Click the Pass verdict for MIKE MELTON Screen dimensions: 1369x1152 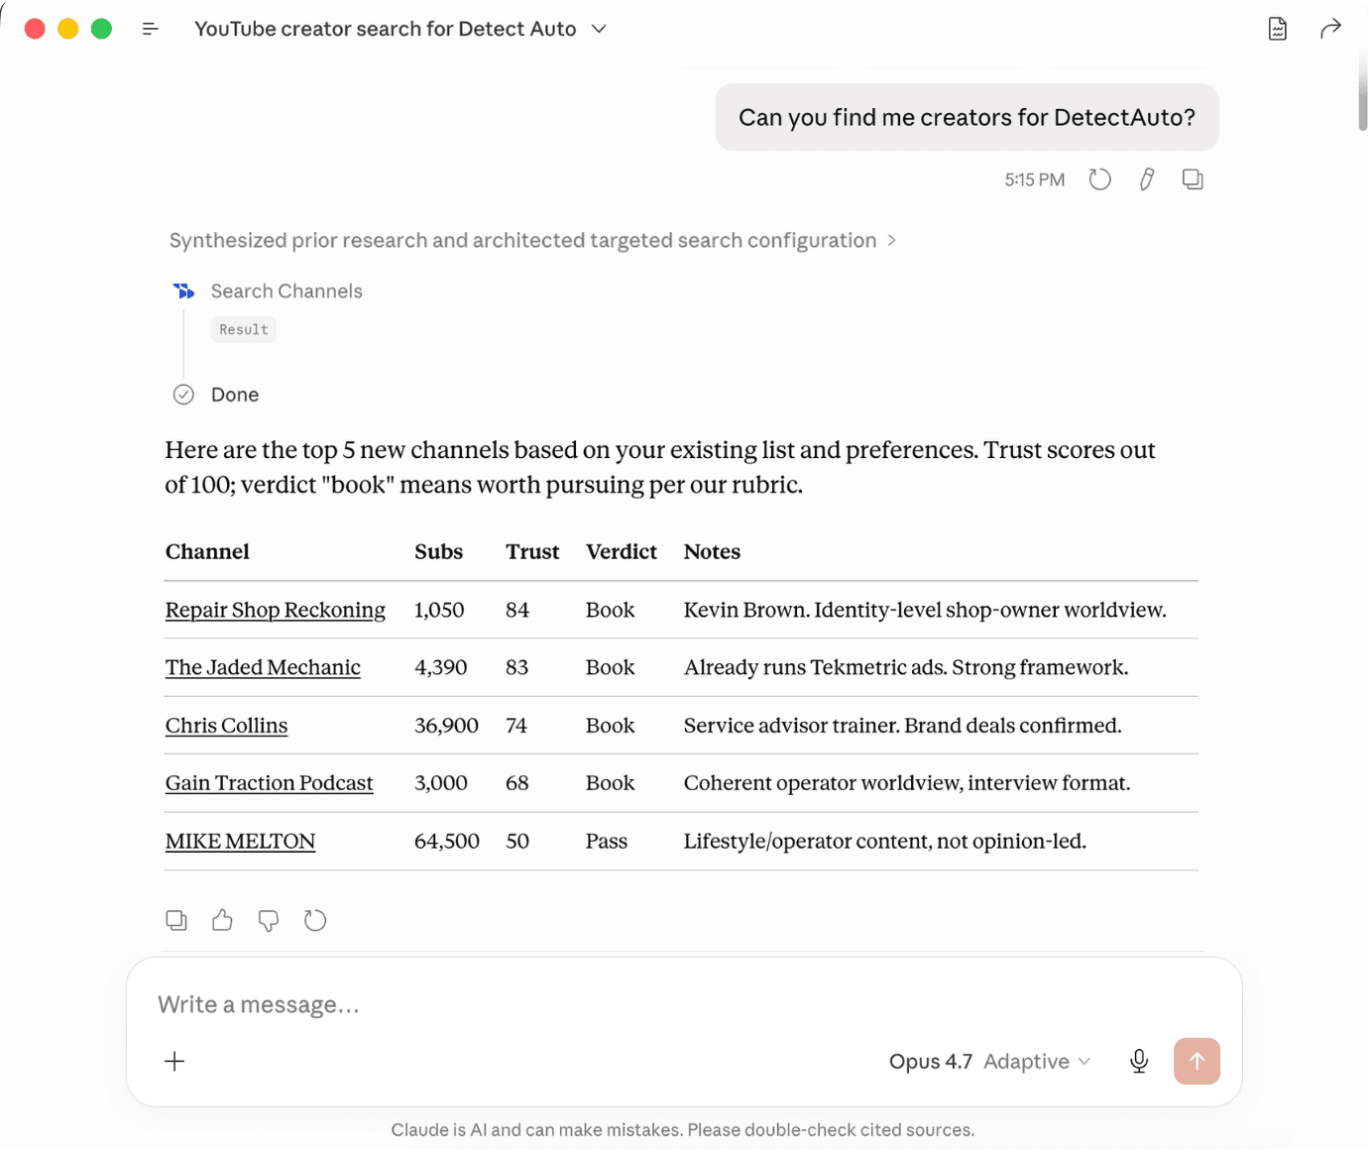[607, 842]
